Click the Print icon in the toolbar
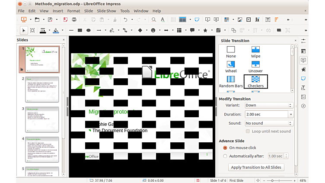 click(x=74, y=19)
